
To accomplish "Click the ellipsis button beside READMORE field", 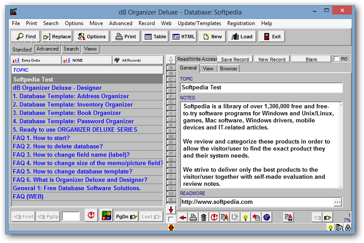I will [x=338, y=202].
